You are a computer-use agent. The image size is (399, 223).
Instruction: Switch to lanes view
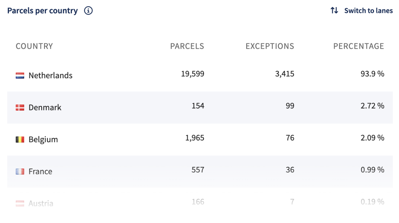pyautogui.click(x=362, y=11)
